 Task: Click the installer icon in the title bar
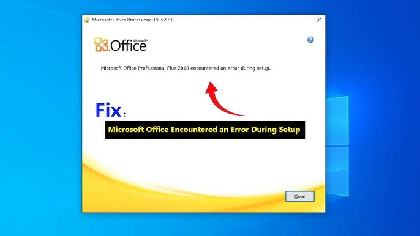86,20
